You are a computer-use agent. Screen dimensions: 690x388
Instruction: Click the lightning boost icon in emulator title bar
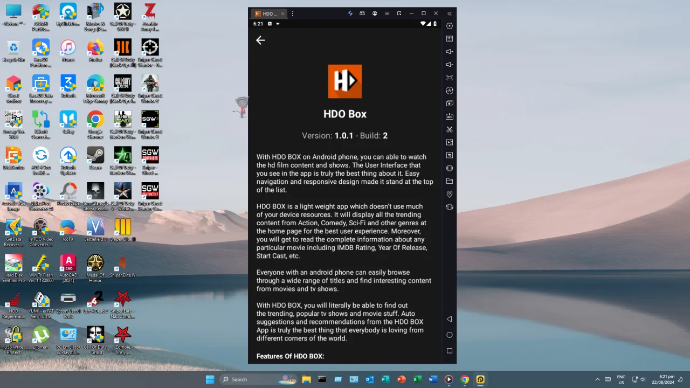click(x=350, y=13)
